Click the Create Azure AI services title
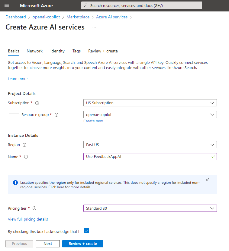Screen dimensions: 229x251 coord(45,27)
